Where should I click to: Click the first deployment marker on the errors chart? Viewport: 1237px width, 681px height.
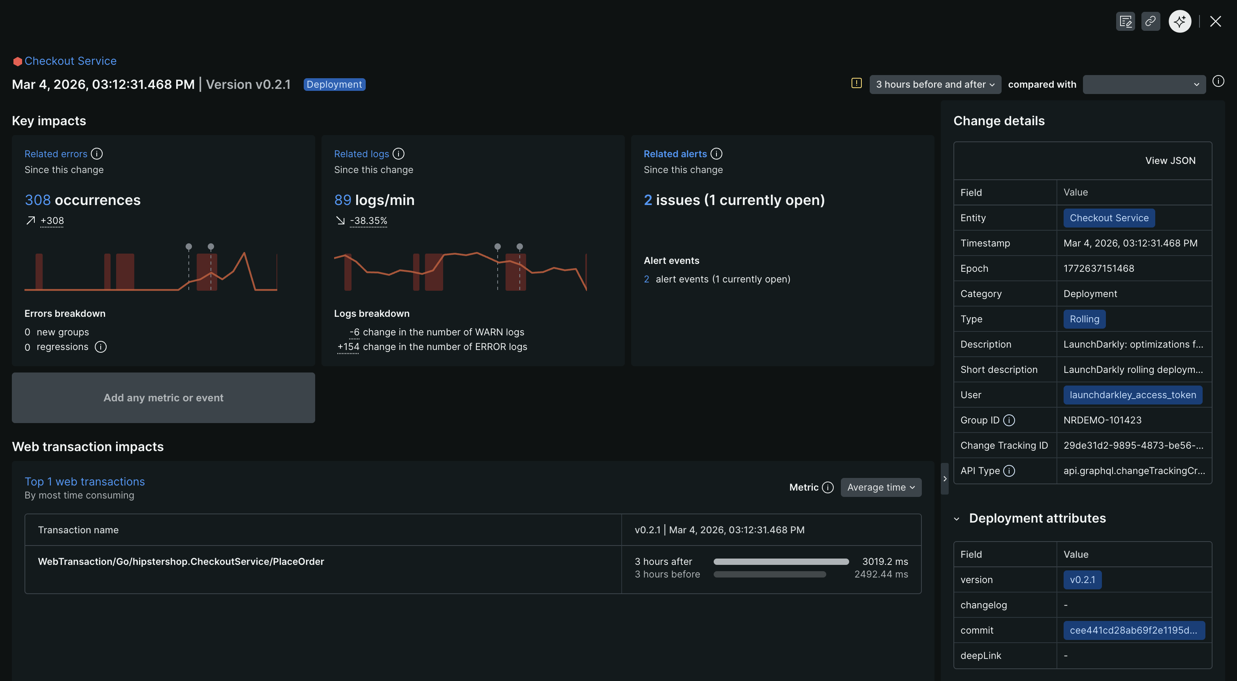coord(189,246)
